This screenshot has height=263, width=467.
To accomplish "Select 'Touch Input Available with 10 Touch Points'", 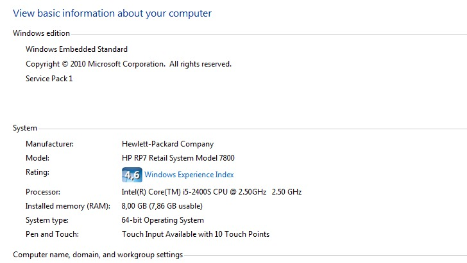I will (196, 234).
